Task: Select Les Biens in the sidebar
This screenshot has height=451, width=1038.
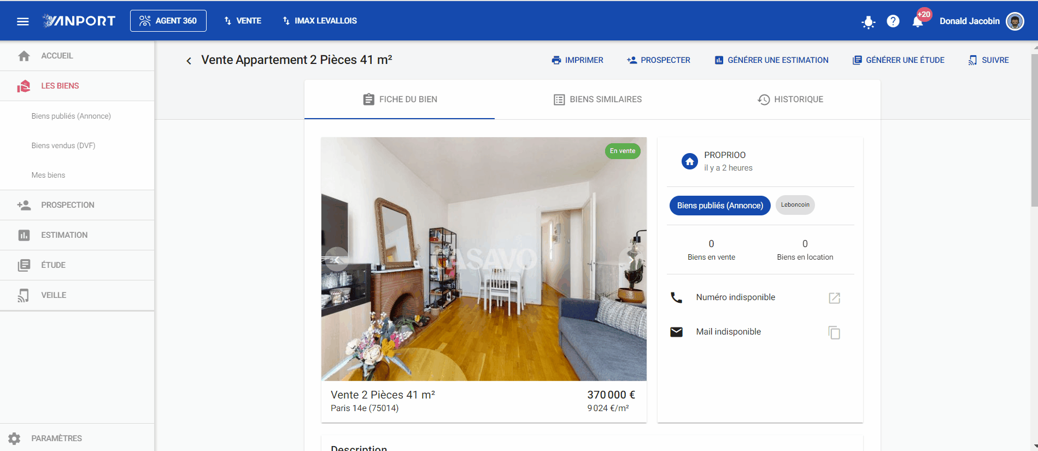Action: click(x=77, y=86)
